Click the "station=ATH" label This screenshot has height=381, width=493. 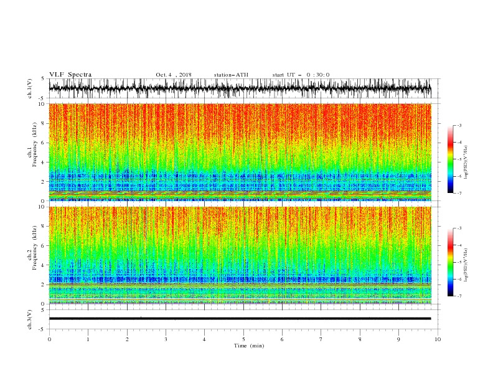231,75
